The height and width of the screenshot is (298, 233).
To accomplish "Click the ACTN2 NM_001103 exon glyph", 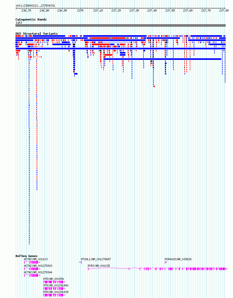I will [32, 262].
